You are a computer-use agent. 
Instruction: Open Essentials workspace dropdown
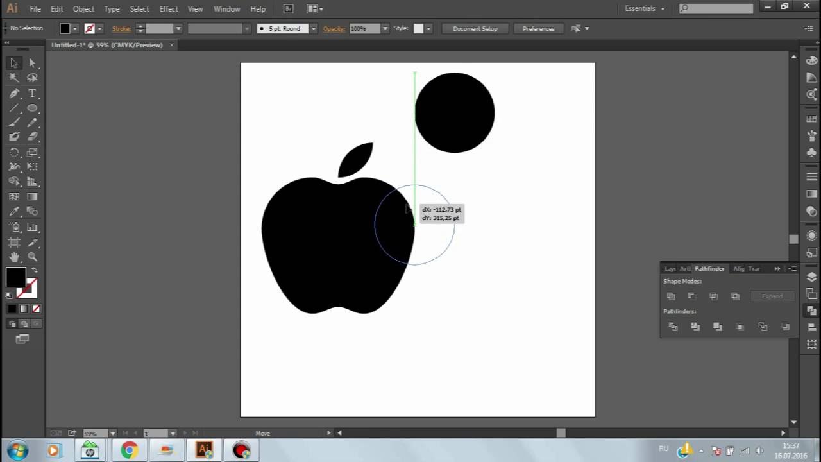[645, 8]
